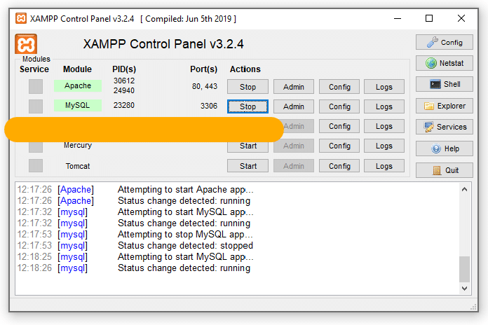
Task: Select log line 12:17:26 Apache status running
Action: click(134, 200)
